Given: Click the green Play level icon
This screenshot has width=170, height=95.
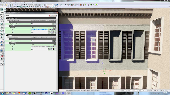Looking at the screenshot, I should [x=96, y=5].
